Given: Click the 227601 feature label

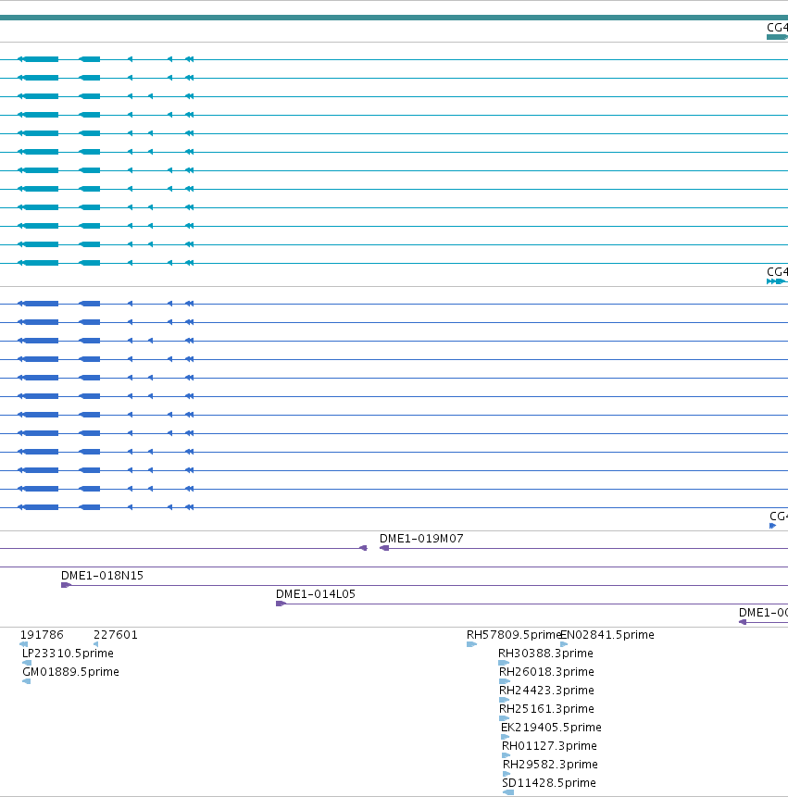Looking at the screenshot, I should coord(116,635).
